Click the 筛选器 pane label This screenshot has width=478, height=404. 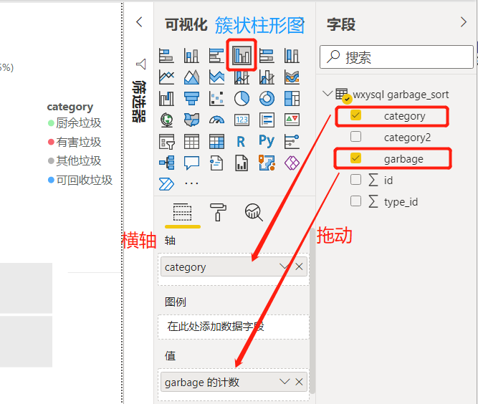139,102
